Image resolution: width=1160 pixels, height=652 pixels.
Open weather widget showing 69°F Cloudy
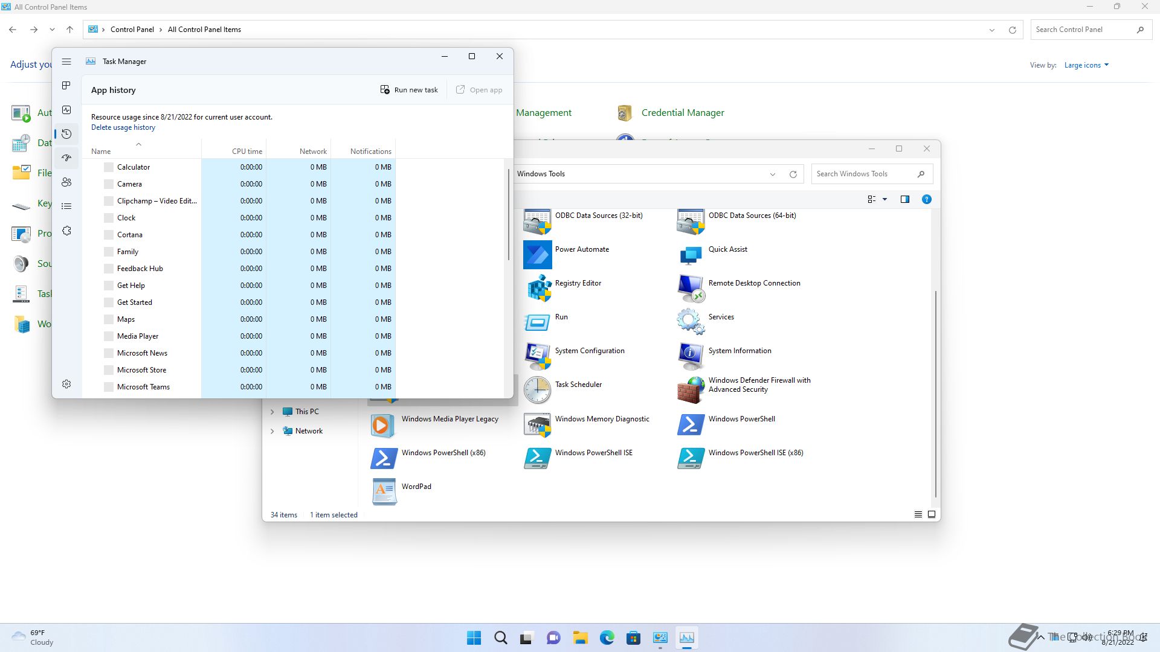(33, 638)
